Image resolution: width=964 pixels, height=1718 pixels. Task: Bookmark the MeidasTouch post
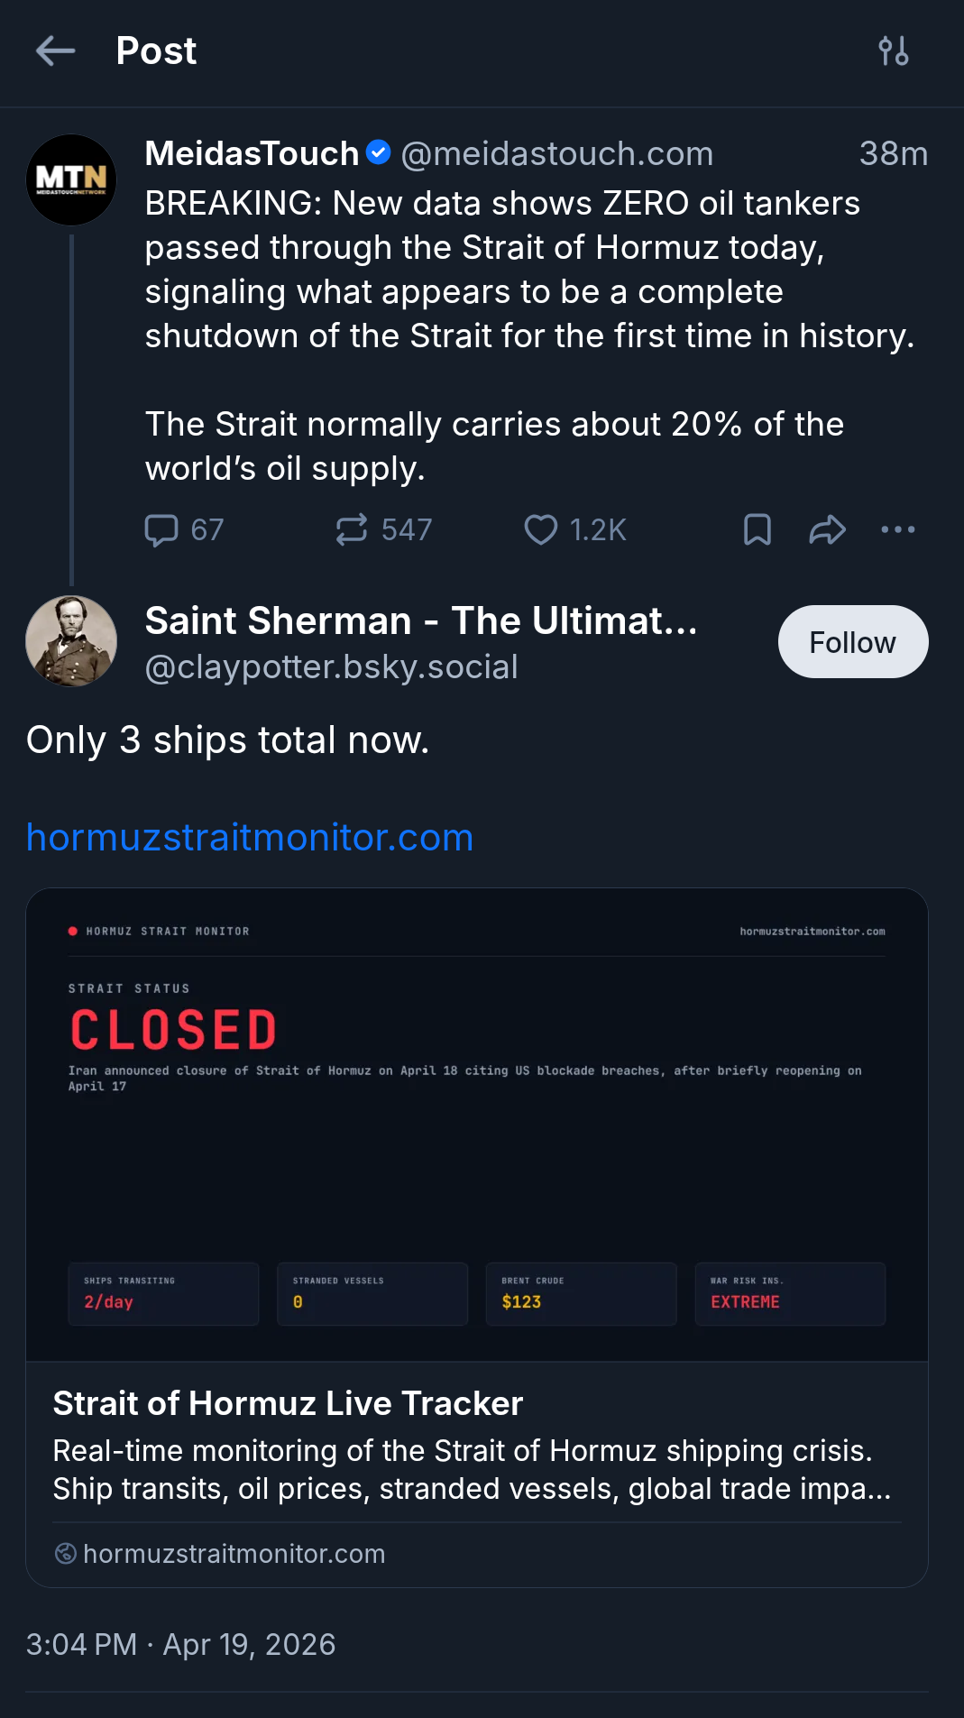(x=757, y=530)
